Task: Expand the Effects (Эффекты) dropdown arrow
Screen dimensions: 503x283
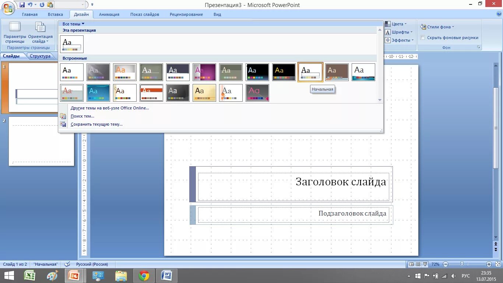Action: coord(412,40)
